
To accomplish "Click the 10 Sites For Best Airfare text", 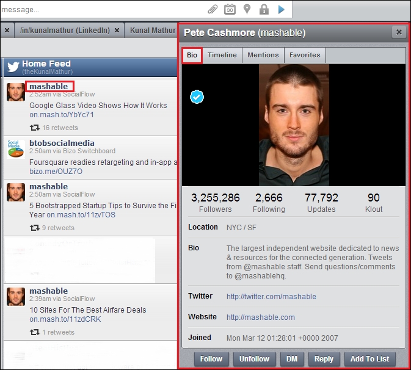I will [87, 310].
